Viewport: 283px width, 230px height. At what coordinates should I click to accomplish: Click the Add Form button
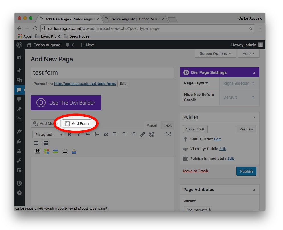(x=77, y=123)
